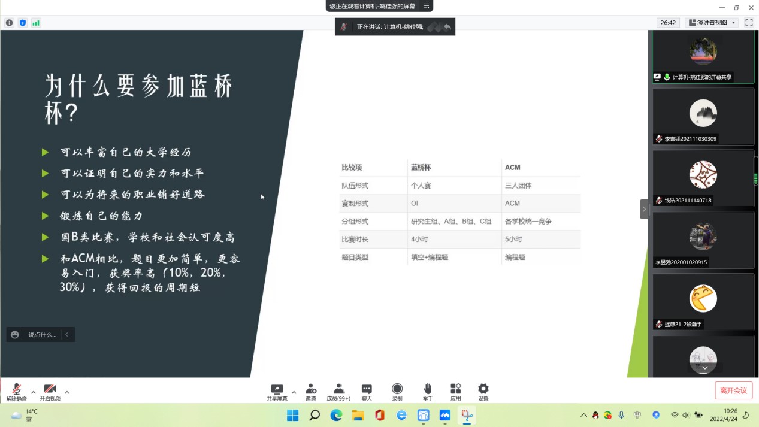Open Microsoft Office from the taskbar

coord(380,415)
